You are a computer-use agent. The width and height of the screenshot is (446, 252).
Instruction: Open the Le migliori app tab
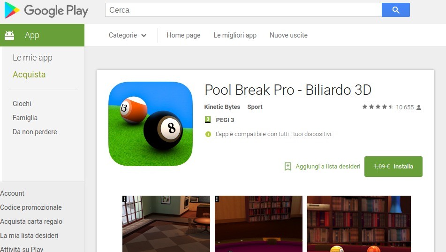coord(235,35)
